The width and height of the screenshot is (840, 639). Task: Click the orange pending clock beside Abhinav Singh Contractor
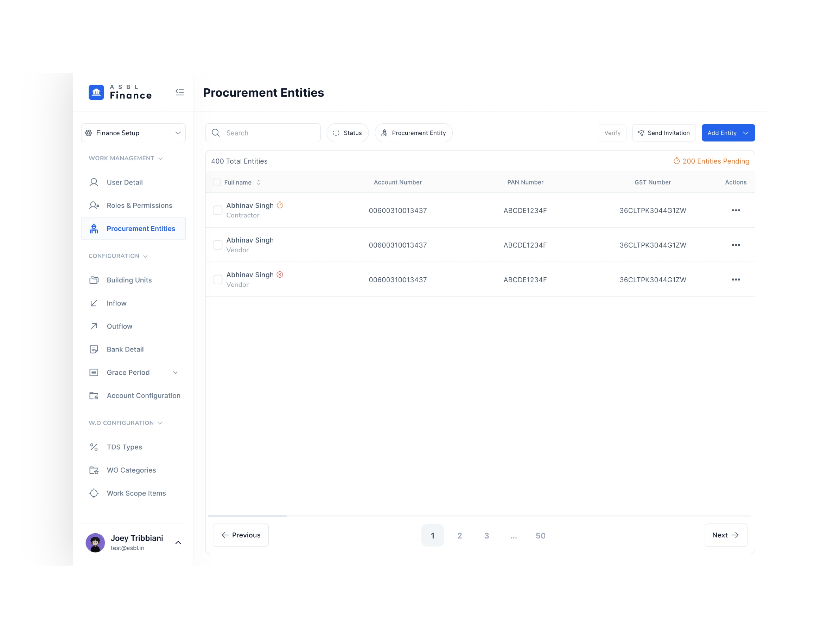(280, 205)
